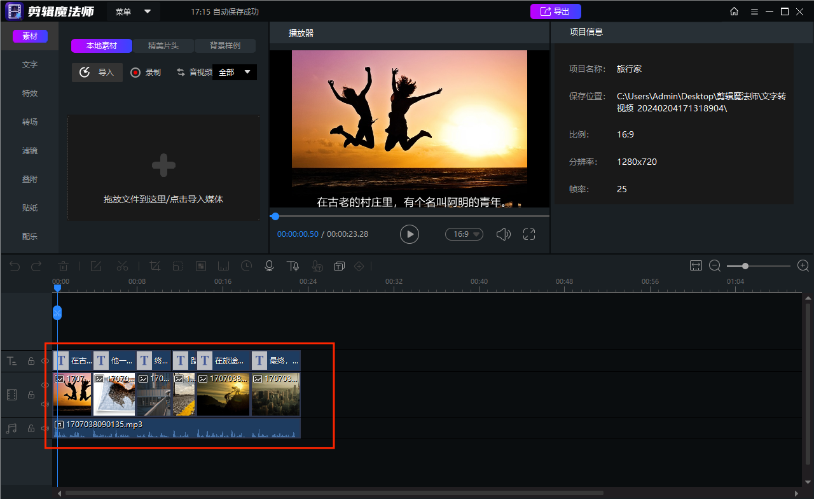814x499 pixels.
Task: Click the 导入 import button
Action: click(97, 73)
